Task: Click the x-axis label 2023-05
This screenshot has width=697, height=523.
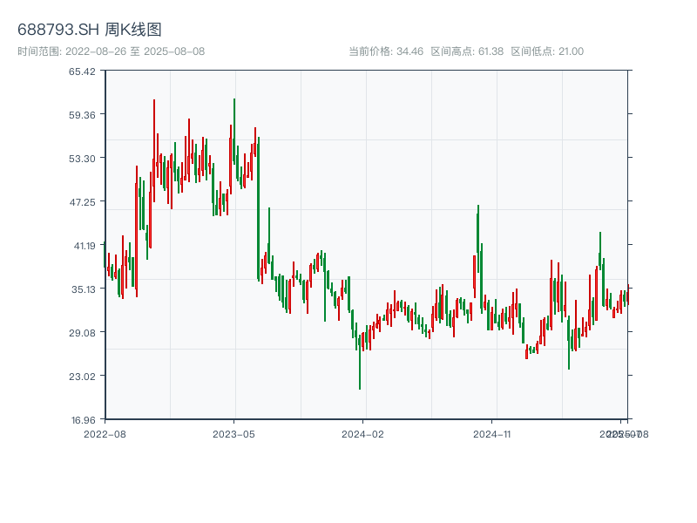Action: (233, 434)
